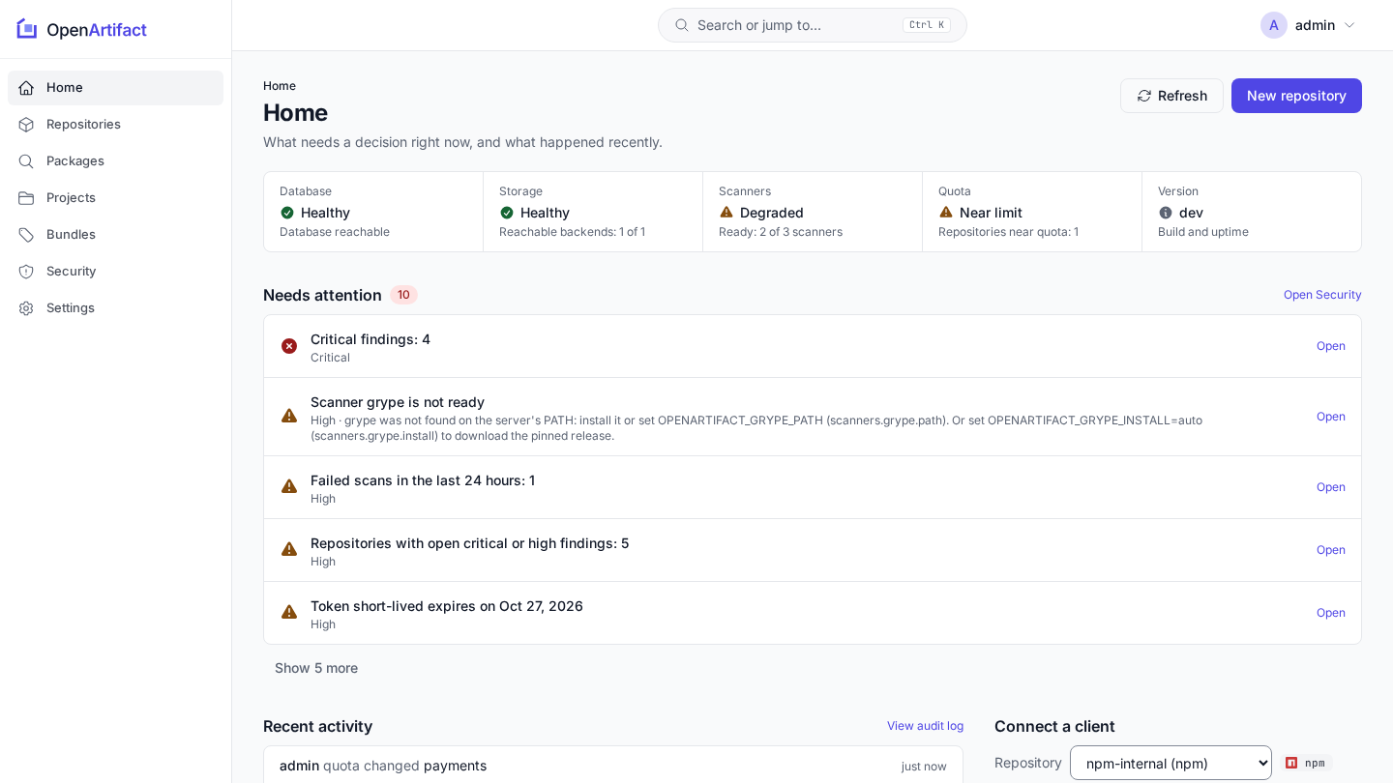Click the Bundles tag icon in sidebar
The image size is (1393, 783).
coord(26,235)
